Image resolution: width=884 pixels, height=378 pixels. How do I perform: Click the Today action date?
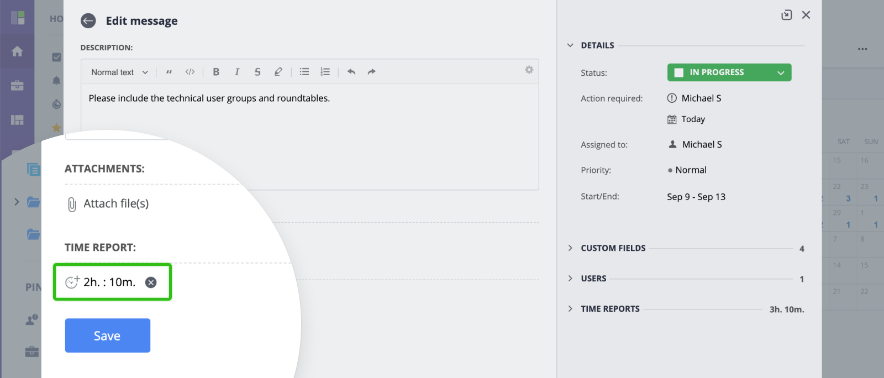693,119
